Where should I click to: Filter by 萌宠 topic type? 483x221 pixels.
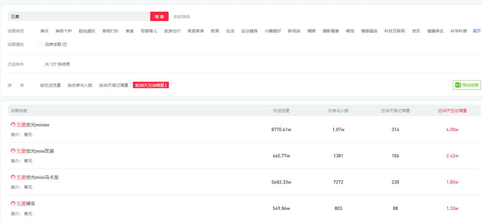pyautogui.click(x=350, y=31)
